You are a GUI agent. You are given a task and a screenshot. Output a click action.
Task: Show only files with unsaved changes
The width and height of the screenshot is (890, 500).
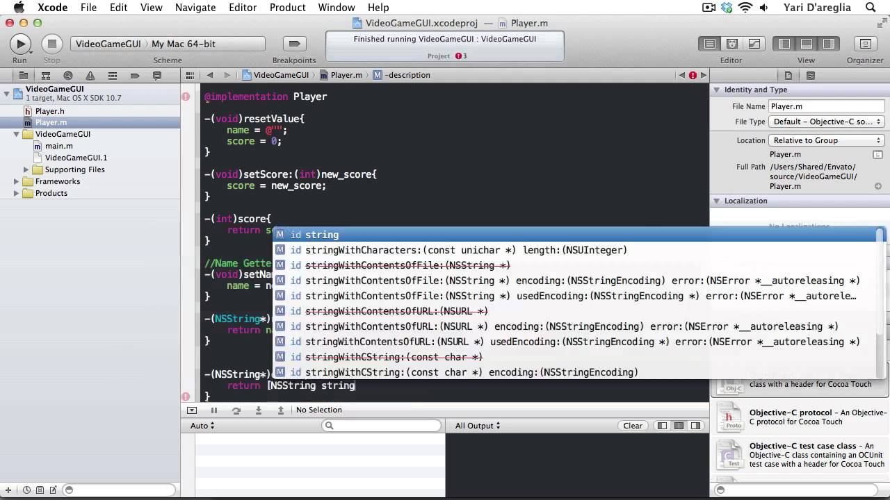click(52, 490)
